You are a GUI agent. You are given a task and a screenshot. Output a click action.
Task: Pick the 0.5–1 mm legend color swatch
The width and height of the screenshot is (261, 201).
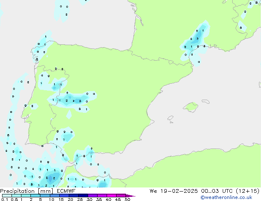(16, 196)
